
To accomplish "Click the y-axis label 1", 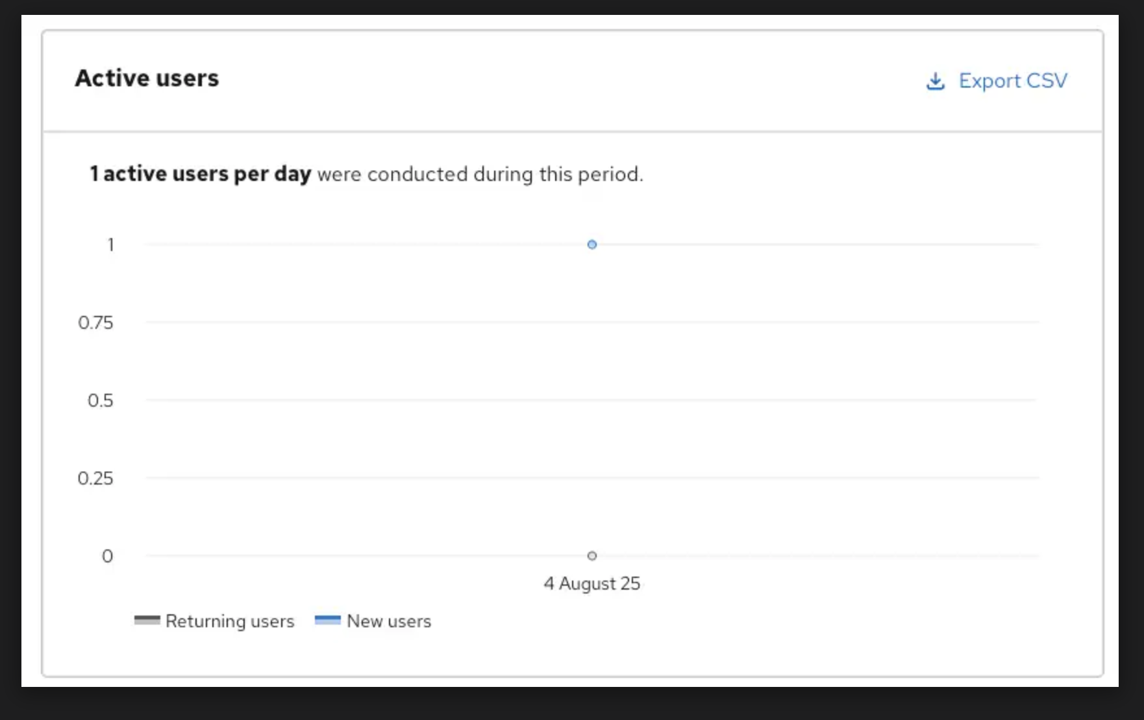I will [x=110, y=245].
